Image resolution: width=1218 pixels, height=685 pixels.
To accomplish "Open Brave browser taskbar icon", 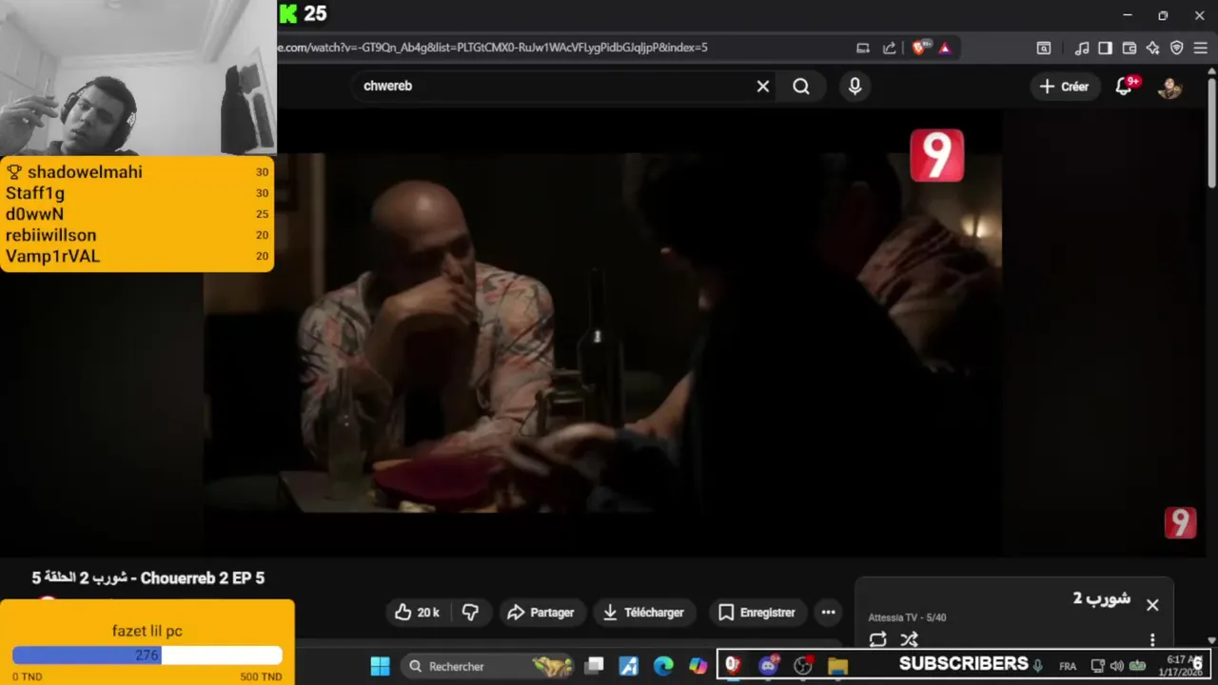I will tap(733, 666).
